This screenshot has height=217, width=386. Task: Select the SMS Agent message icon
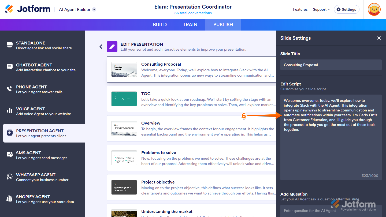click(x=10, y=155)
